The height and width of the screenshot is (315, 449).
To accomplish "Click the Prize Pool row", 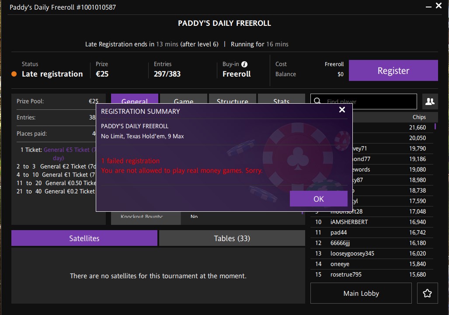I will pos(57,101).
